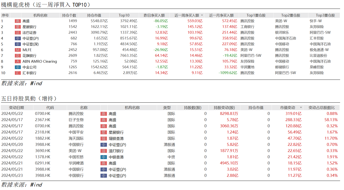Viewport: 344px width, 190px height.
Task: Select the 中金公司 institution icon
Action: tap(18, 67)
